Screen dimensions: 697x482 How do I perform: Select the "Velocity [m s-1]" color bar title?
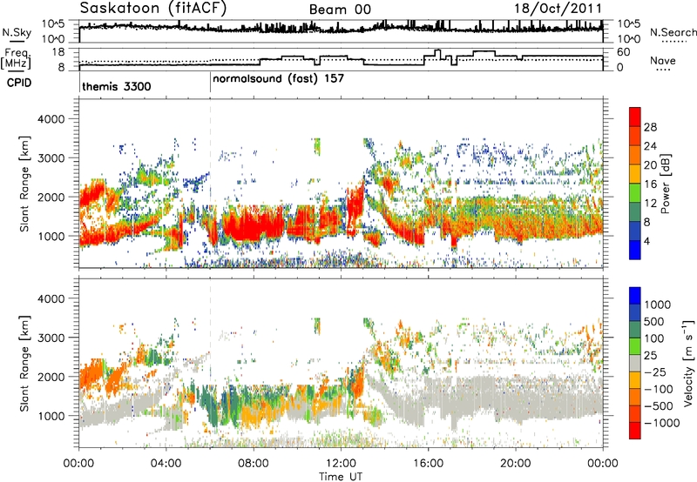(x=688, y=363)
